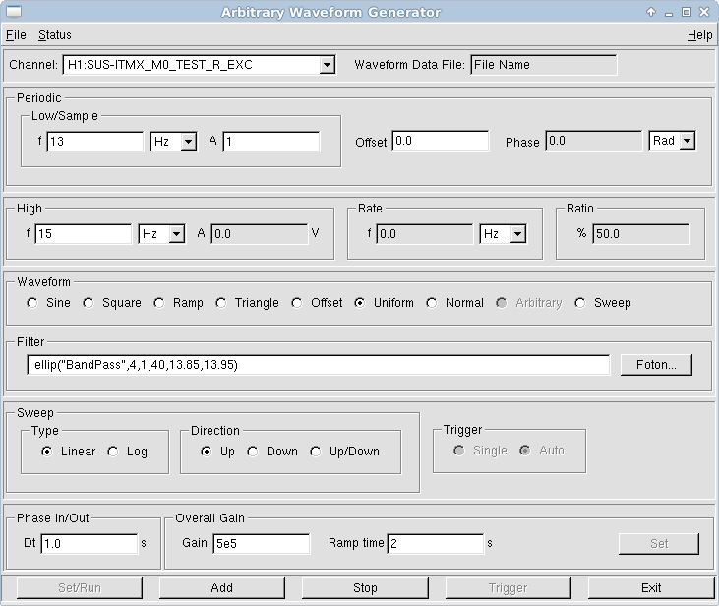The image size is (719, 606).
Task: Click the Channel name text field
Action: 192,65
